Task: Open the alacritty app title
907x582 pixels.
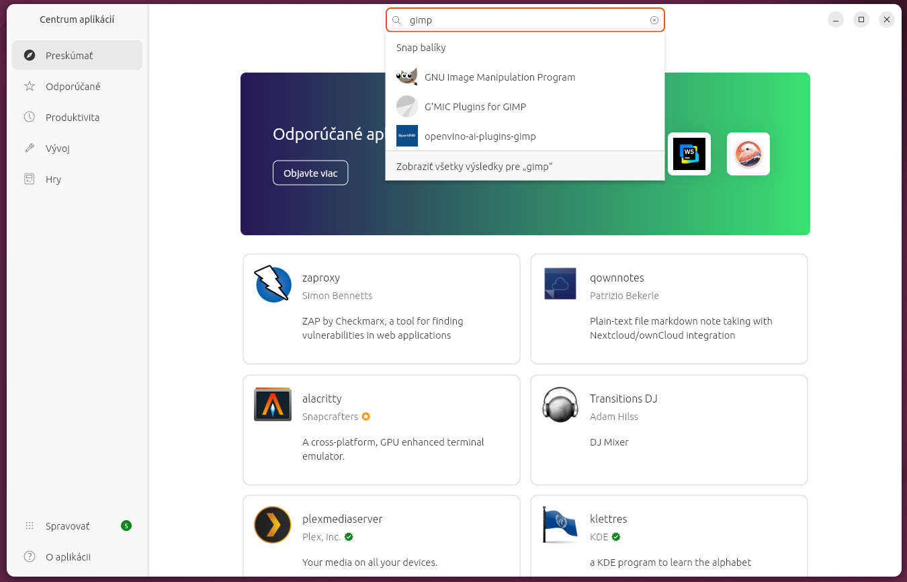Action: [322, 399]
